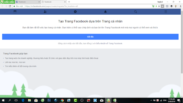Screen dimensions: 183x103
Task: Open Điều khoản về Trang Facebook link
Action: pos(109,43)
